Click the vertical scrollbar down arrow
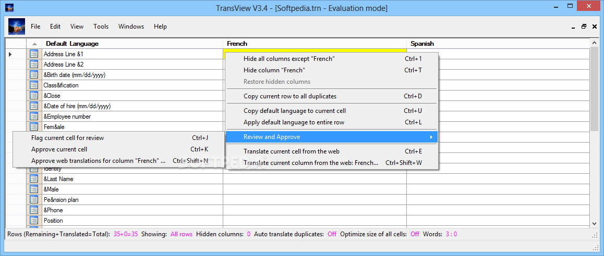This screenshot has width=604, height=256. click(x=594, y=223)
